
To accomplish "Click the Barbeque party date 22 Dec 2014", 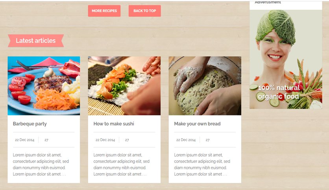I will pyautogui.click(x=24, y=140).
